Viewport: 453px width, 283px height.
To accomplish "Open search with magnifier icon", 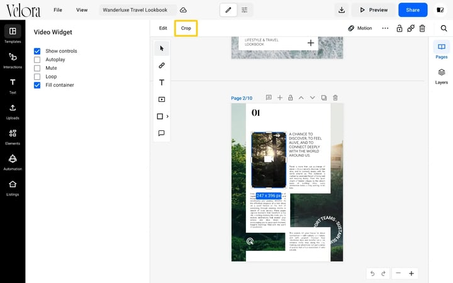I will click(444, 28).
